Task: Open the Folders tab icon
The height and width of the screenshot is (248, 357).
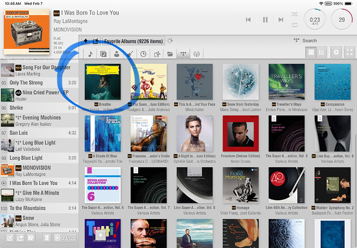Action: tap(170, 54)
